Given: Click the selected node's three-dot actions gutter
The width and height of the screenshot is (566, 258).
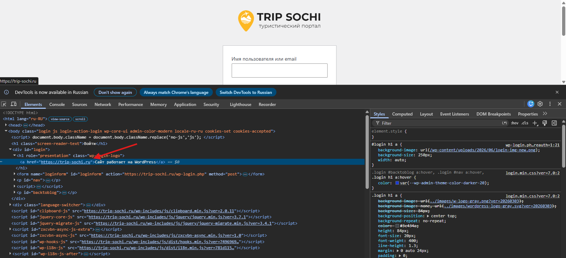Looking at the screenshot, I should click(1, 162).
